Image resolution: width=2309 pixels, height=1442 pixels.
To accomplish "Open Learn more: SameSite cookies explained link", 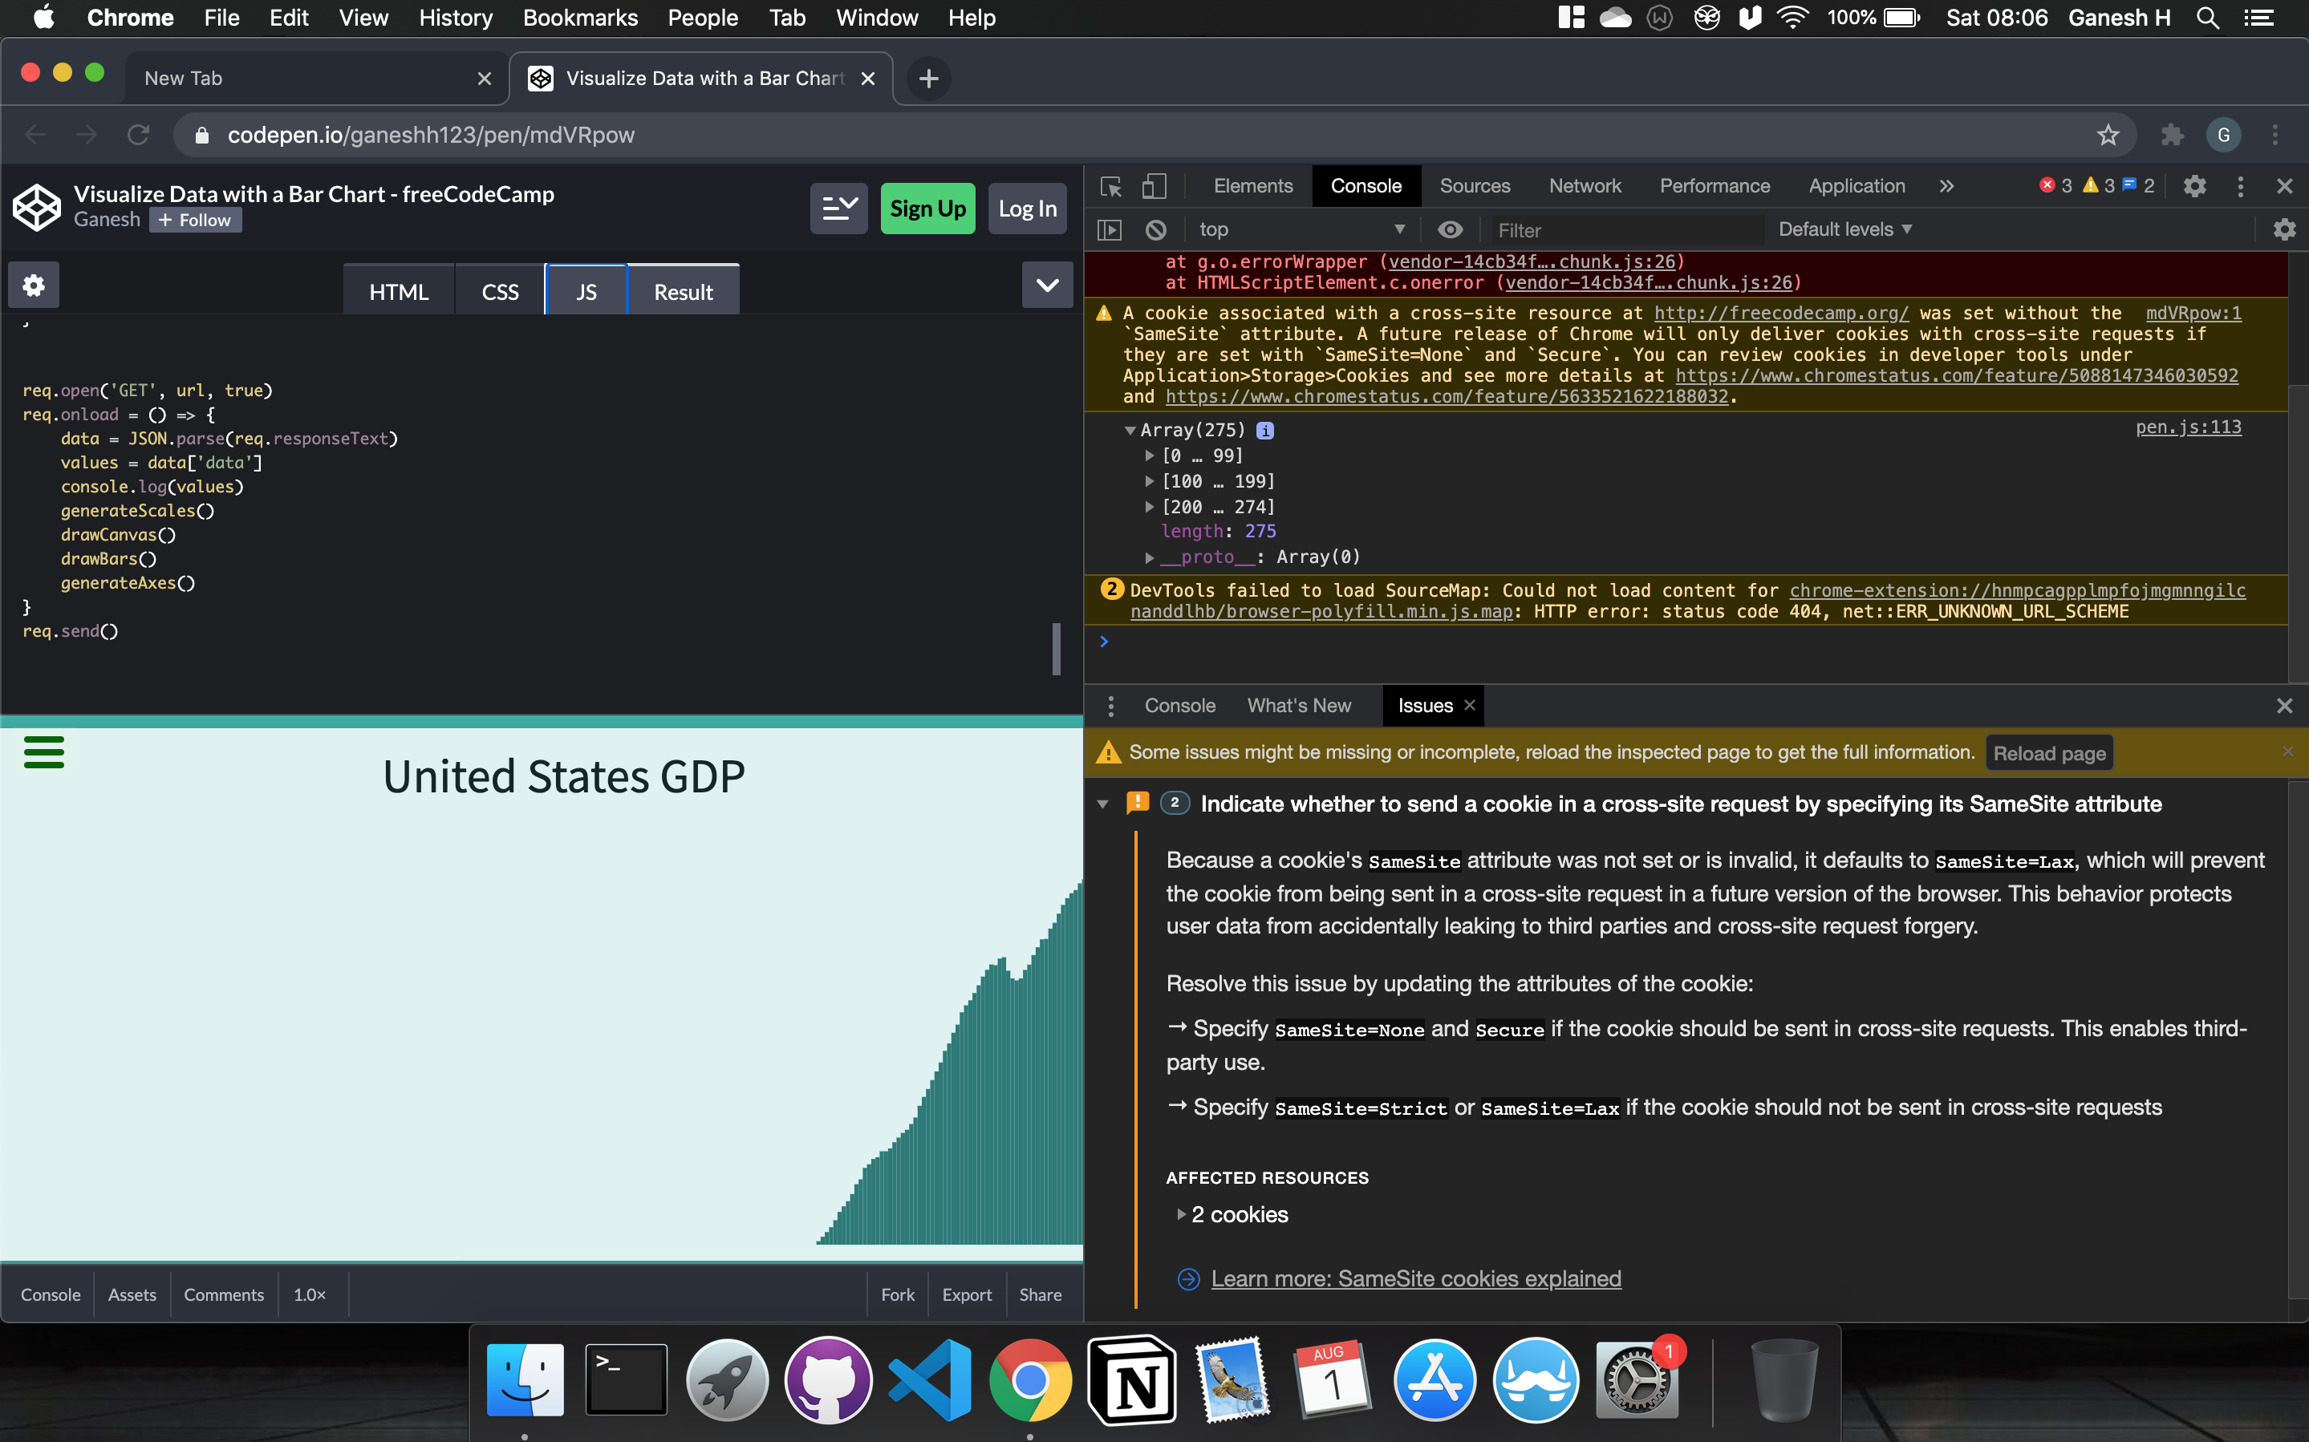I will (1415, 1279).
